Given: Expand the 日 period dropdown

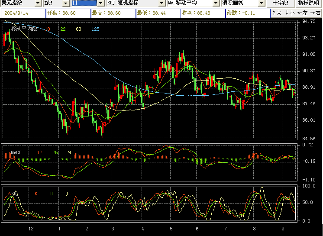Looking at the screenshot, I should (x=101, y=3).
